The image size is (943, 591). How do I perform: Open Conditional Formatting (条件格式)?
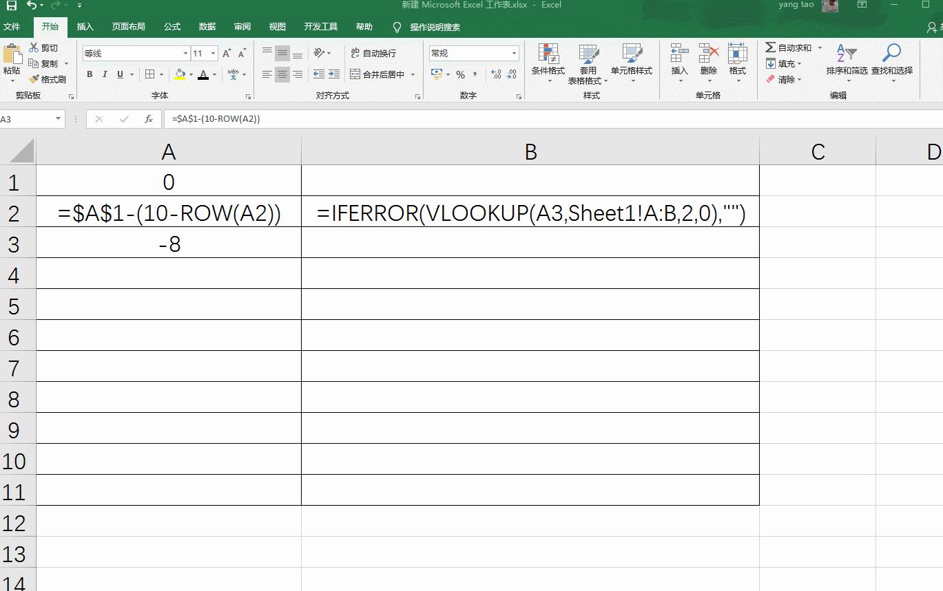[548, 63]
